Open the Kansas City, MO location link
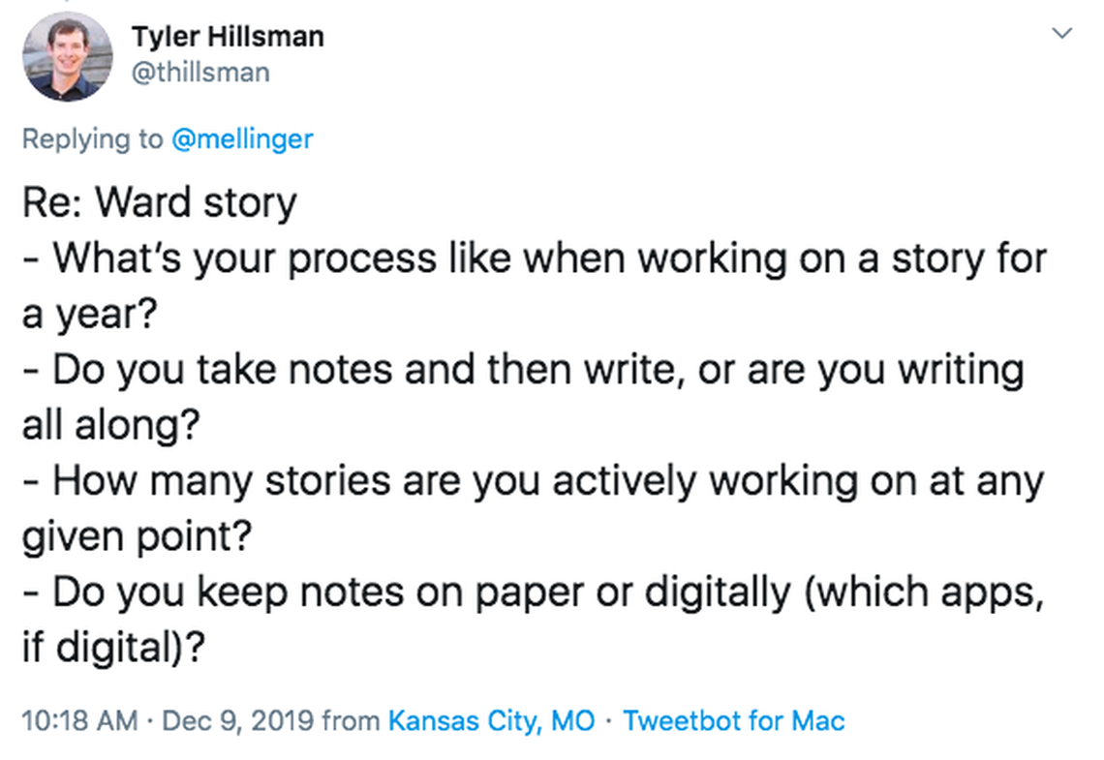This screenshot has height=760, width=1104. point(491,721)
